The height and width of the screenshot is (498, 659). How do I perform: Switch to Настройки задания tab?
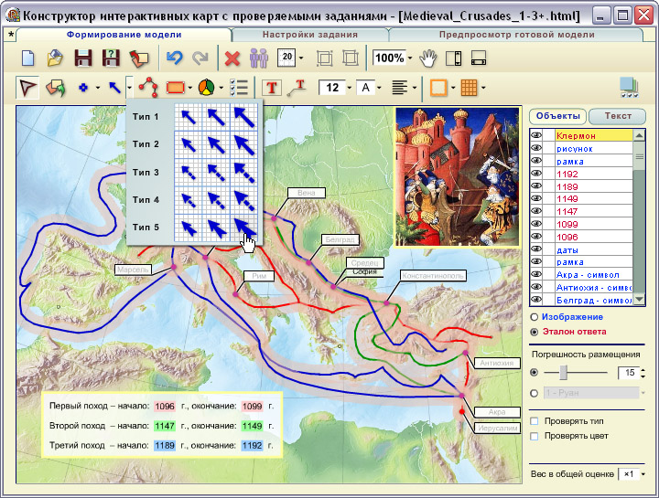[309, 35]
